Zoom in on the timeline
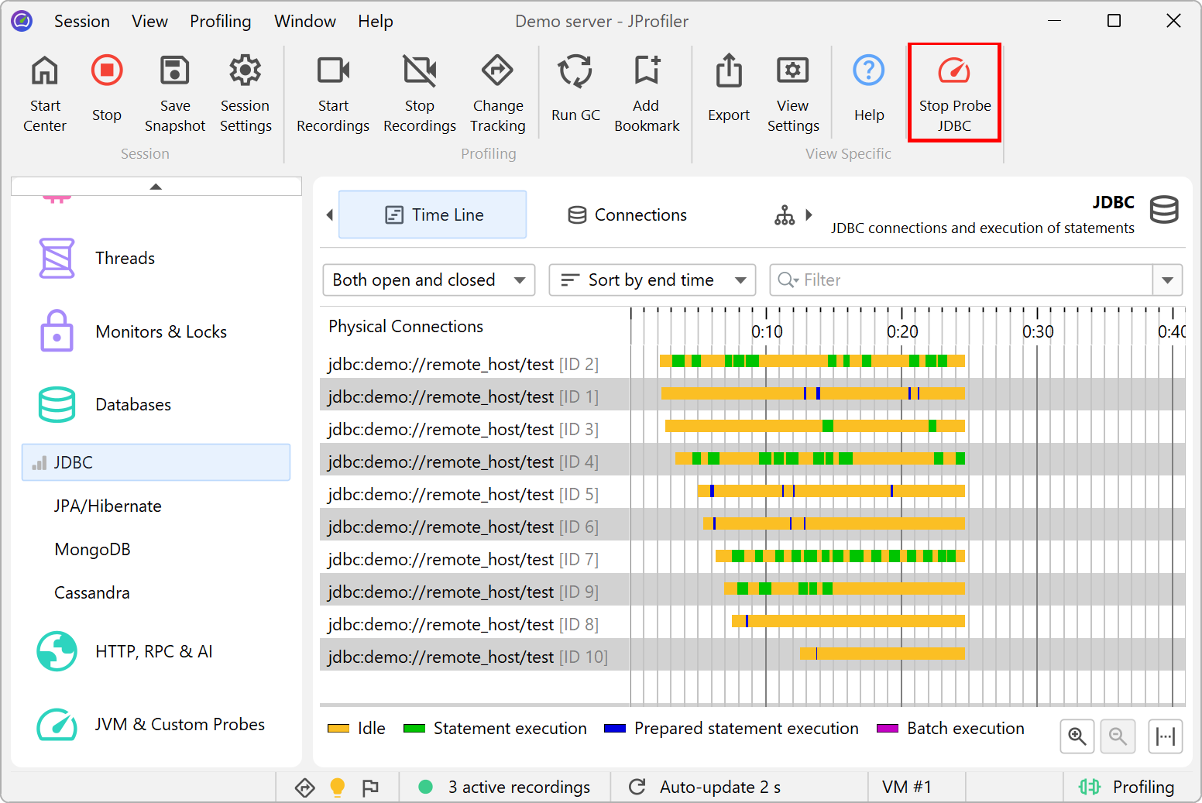 point(1077,736)
